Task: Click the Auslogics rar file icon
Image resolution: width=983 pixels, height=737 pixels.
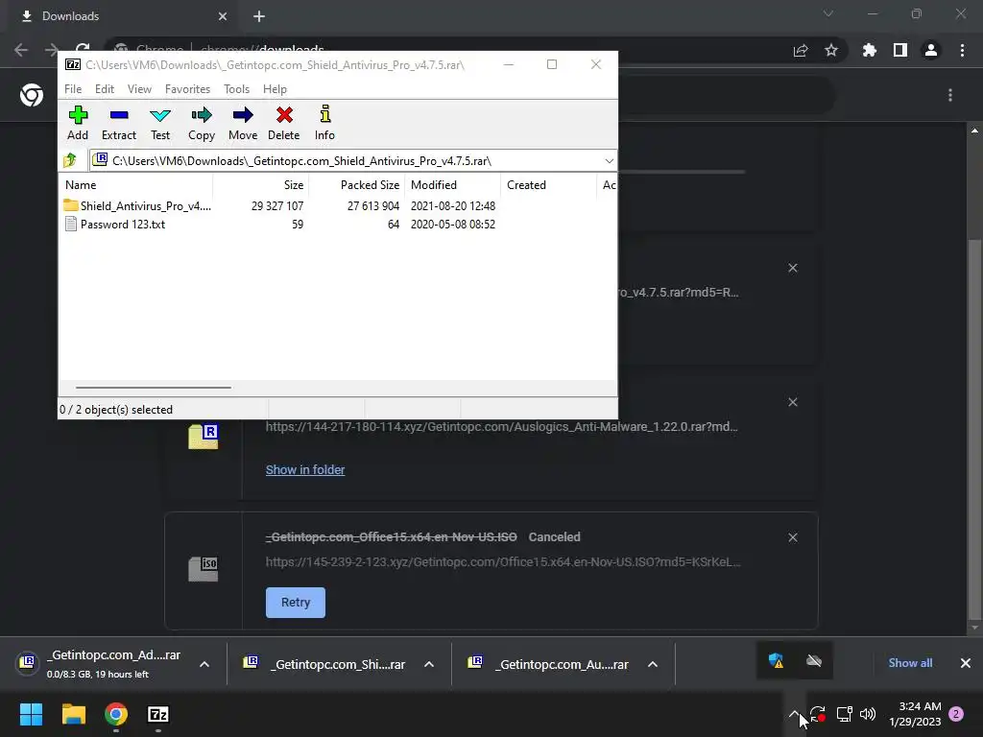Action: pos(204,437)
